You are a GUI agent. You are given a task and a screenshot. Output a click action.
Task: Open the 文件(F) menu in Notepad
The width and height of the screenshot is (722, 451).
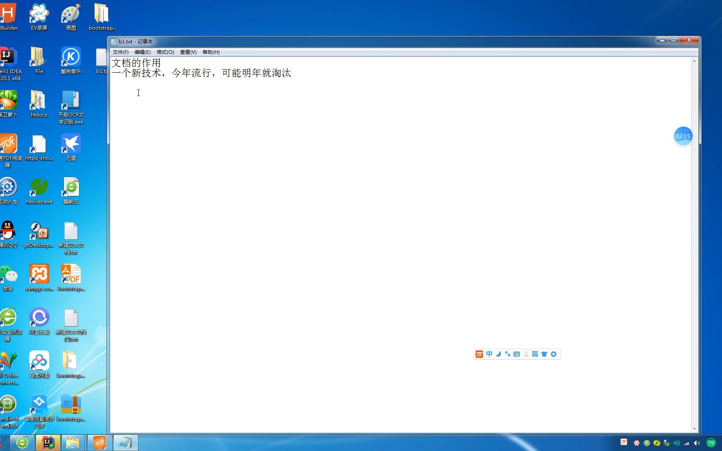tap(120, 52)
